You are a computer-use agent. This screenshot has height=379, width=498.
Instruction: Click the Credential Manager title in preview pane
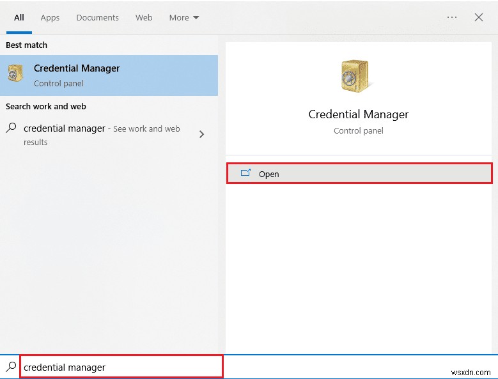tap(358, 114)
